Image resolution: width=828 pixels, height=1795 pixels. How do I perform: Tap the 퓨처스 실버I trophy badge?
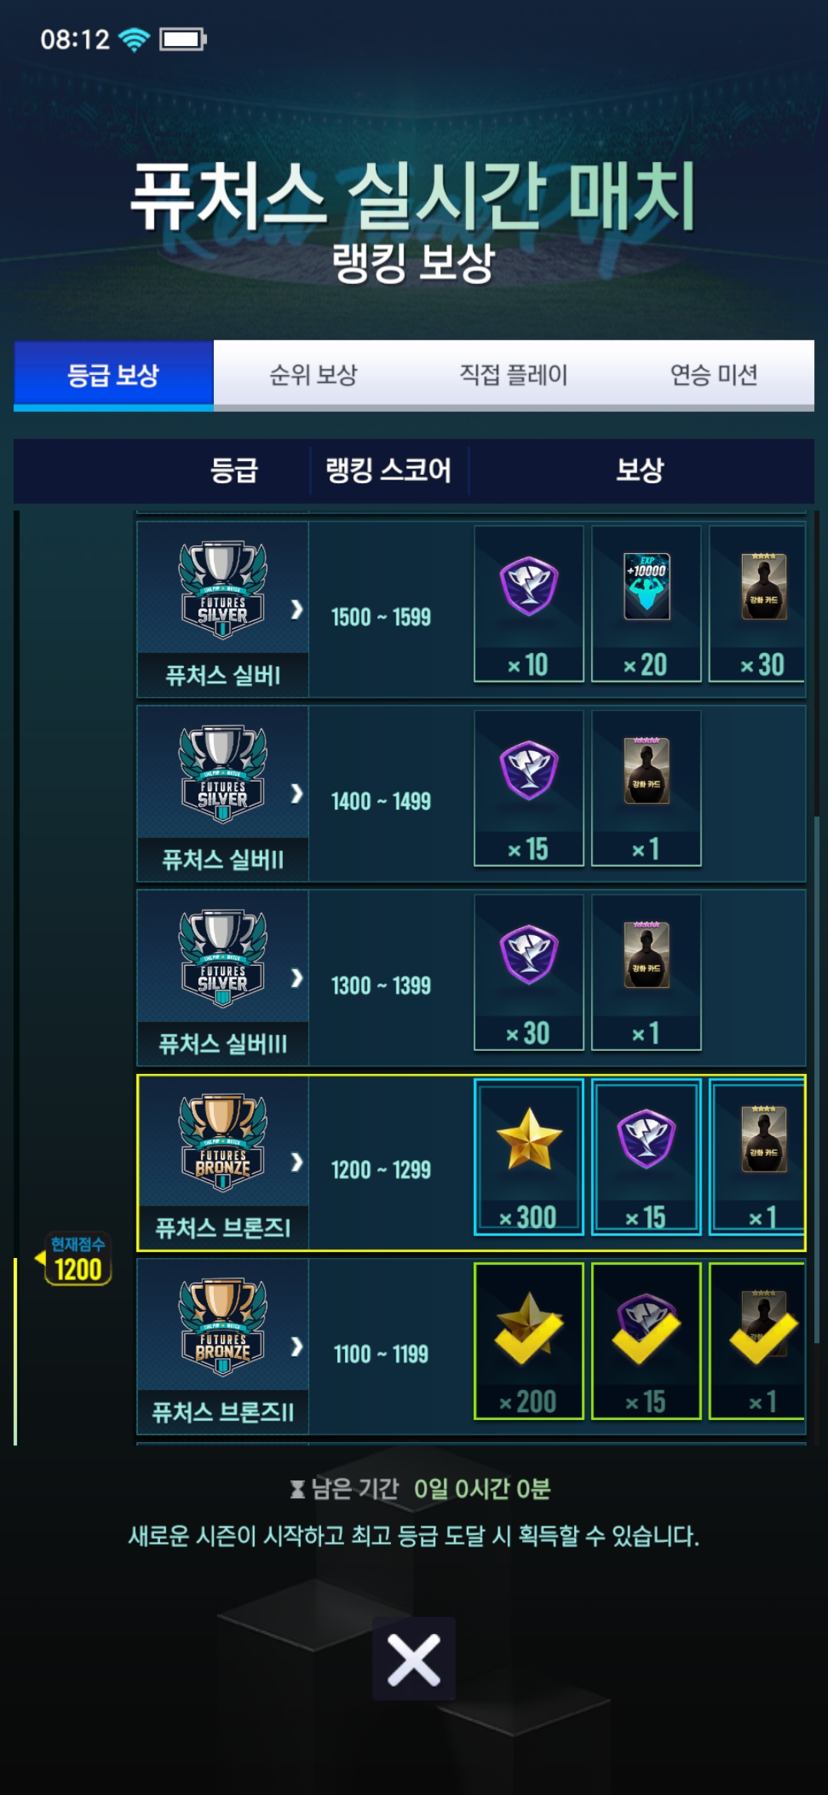click(x=222, y=589)
